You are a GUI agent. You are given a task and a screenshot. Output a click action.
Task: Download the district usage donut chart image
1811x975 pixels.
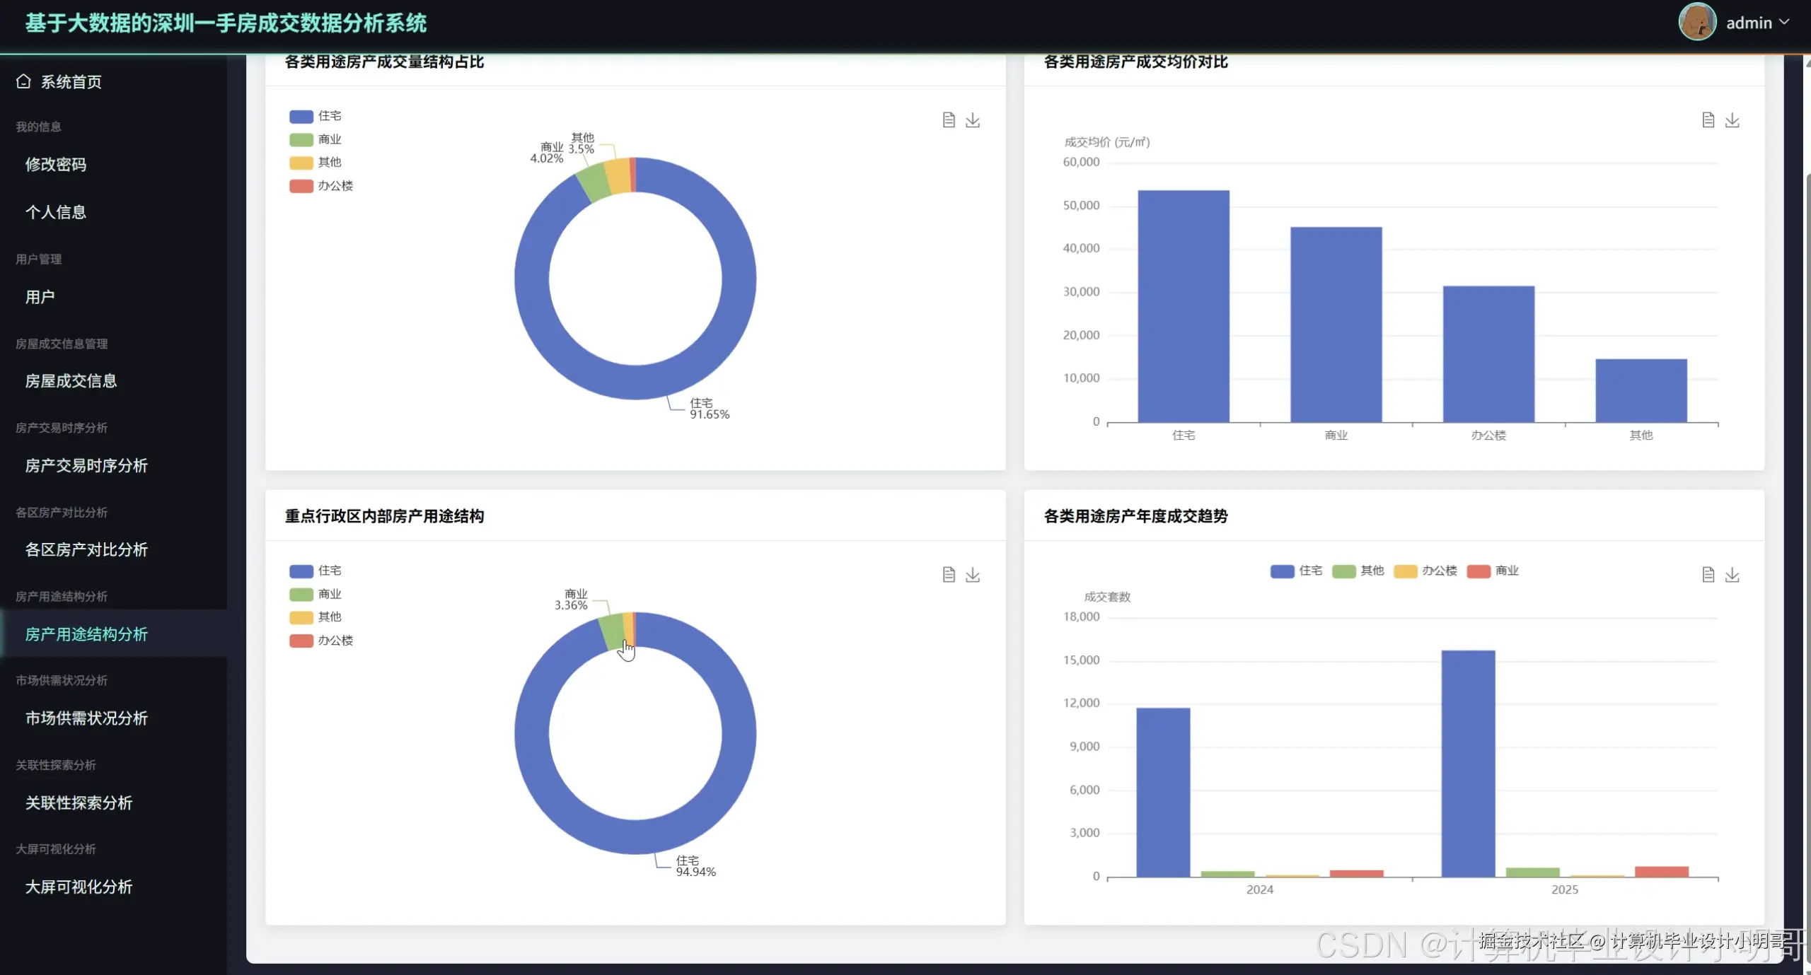[x=973, y=575]
